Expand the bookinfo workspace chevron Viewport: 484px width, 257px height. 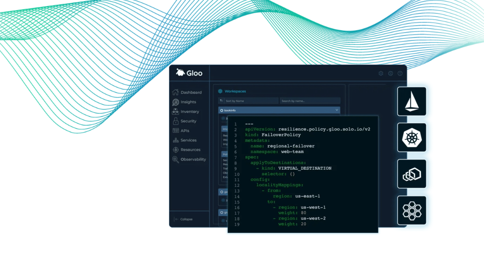337,110
